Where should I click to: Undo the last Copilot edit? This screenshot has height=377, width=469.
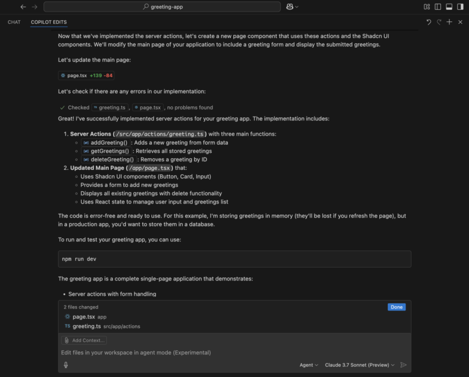[x=429, y=22]
